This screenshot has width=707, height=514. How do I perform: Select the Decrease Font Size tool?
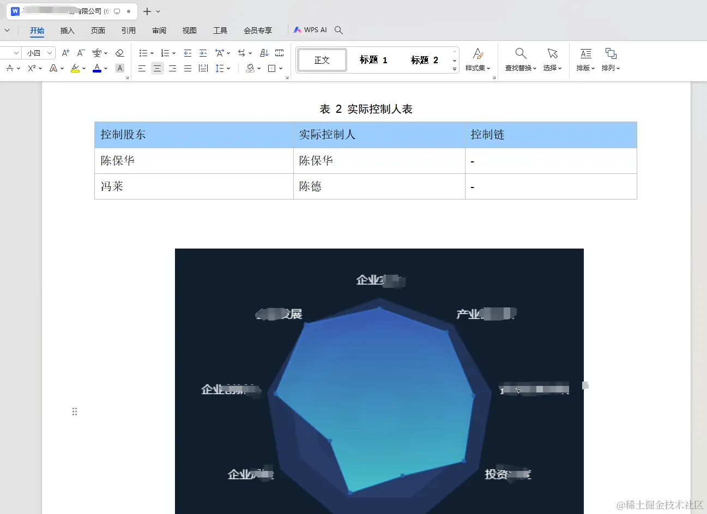[x=81, y=53]
